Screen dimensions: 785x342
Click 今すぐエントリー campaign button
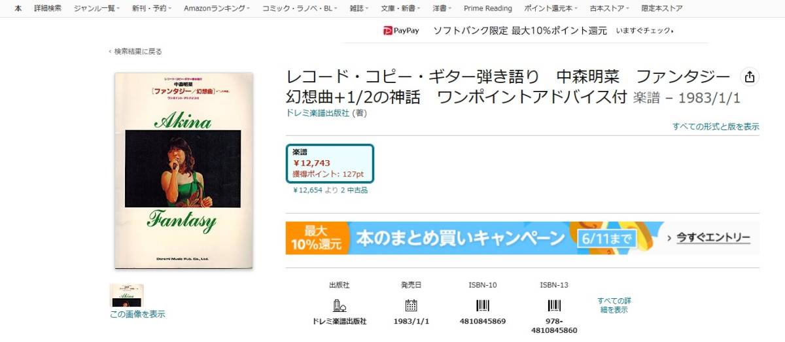708,238
